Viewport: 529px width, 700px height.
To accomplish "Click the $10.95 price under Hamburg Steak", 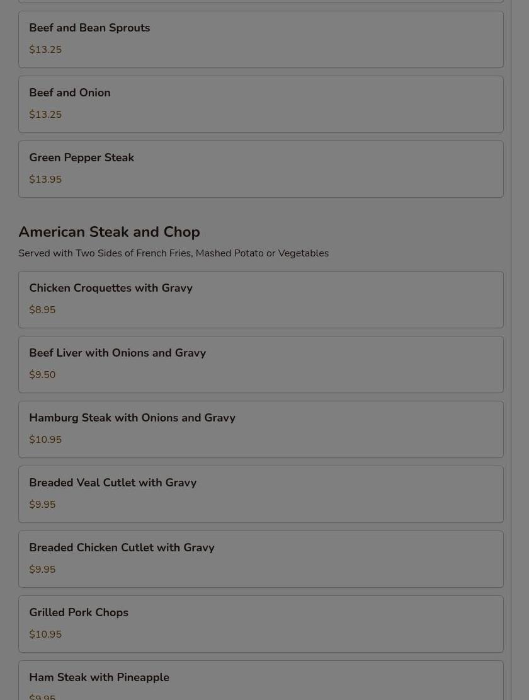I will click(x=45, y=440).
